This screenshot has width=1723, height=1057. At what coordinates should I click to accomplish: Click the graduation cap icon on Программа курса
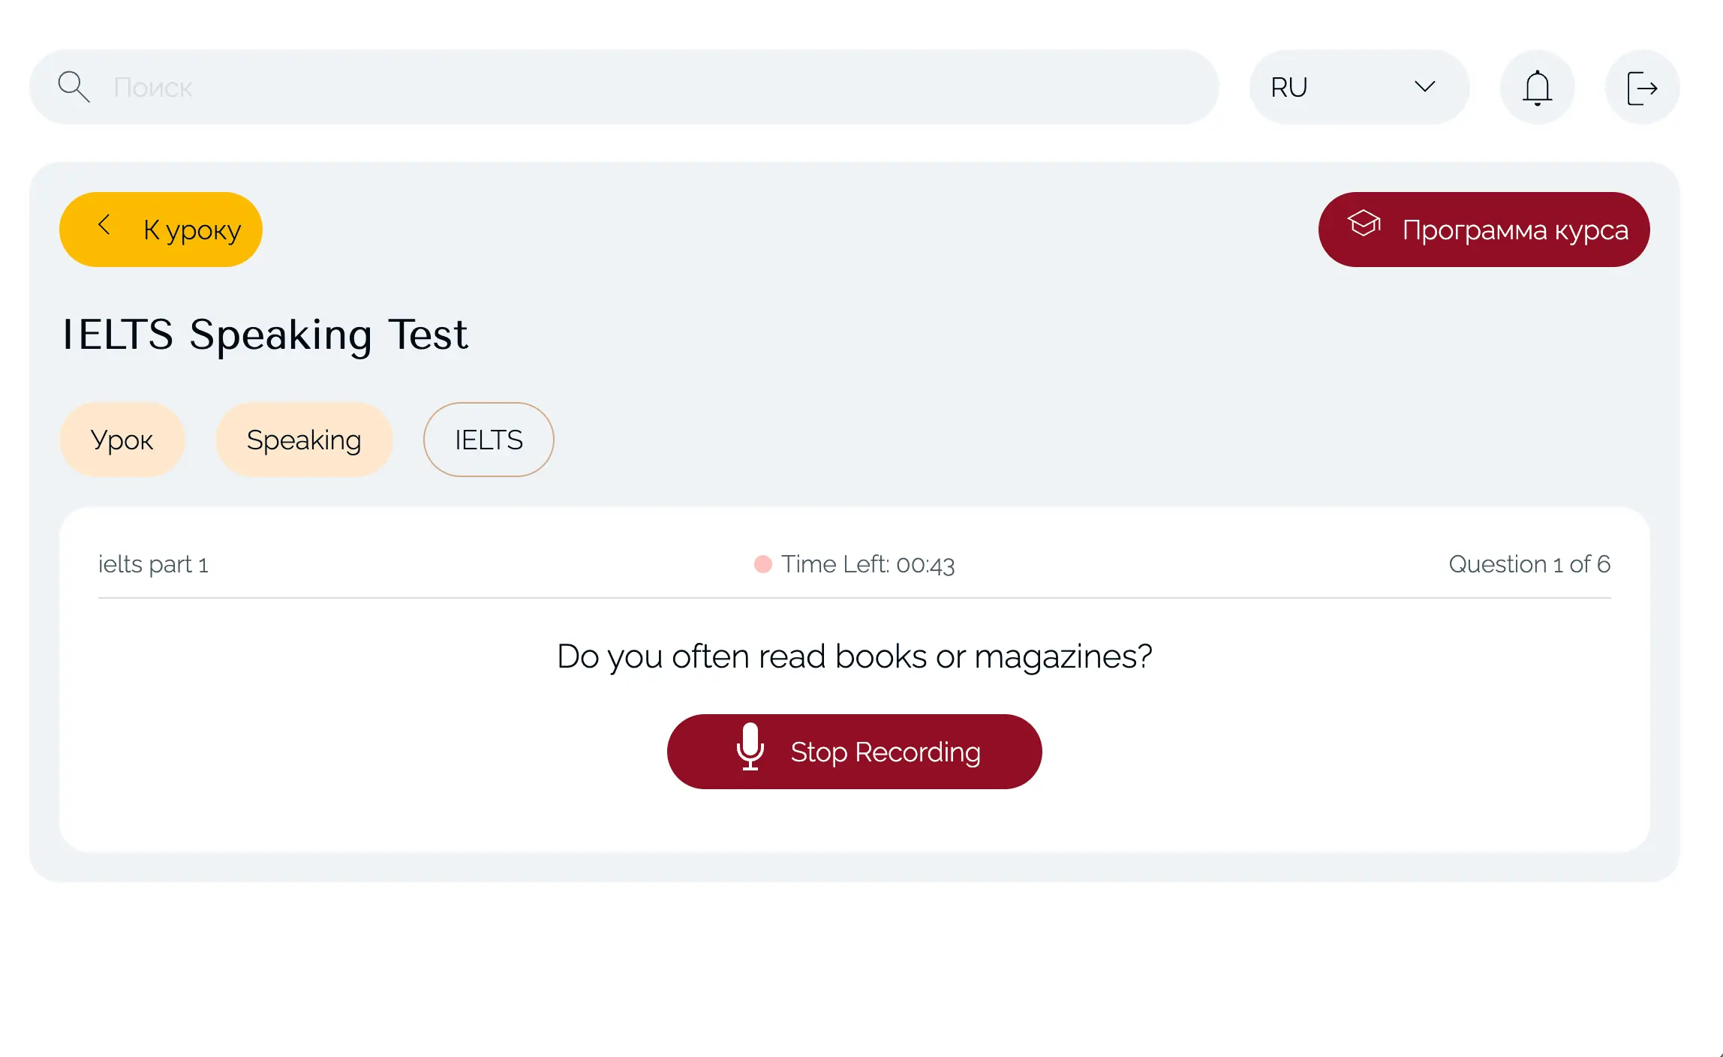point(1364,224)
